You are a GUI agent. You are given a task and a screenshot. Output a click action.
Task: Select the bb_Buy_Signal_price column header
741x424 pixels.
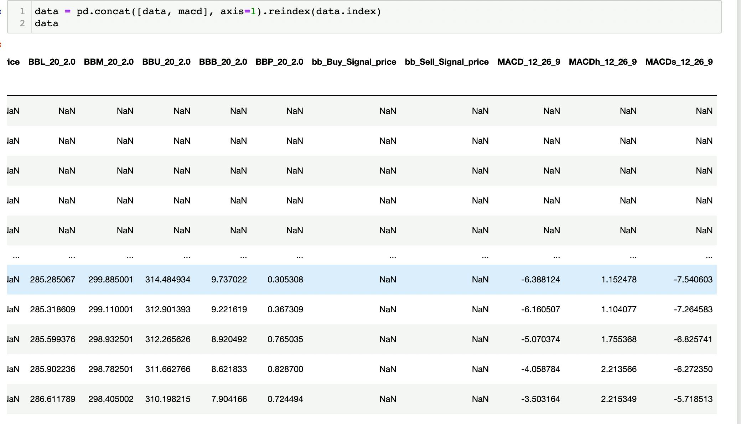coord(354,62)
